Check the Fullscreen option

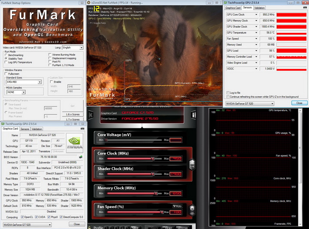6,74
